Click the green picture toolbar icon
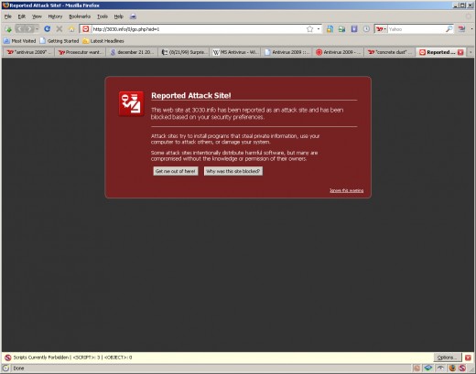Image resolution: width=476 pixels, height=374 pixels. pyautogui.click(x=341, y=29)
